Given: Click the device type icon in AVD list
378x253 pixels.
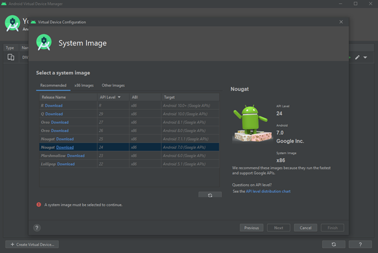Looking at the screenshot, I should pyautogui.click(x=11, y=57).
